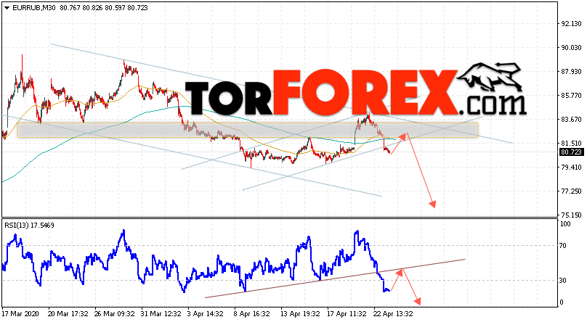Click the 3 Apr 14:32 time label
The height and width of the screenshot is (322, 587).
(205, 314)
